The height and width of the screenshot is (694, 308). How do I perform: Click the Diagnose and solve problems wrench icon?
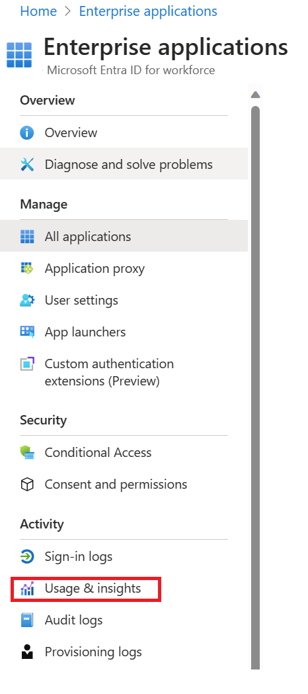pos(27,165)
